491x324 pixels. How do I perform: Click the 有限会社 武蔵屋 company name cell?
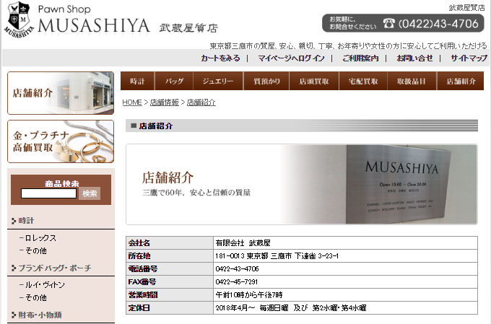click(345, 243)
